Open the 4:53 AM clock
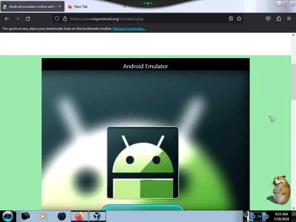 tap(281, 217)
